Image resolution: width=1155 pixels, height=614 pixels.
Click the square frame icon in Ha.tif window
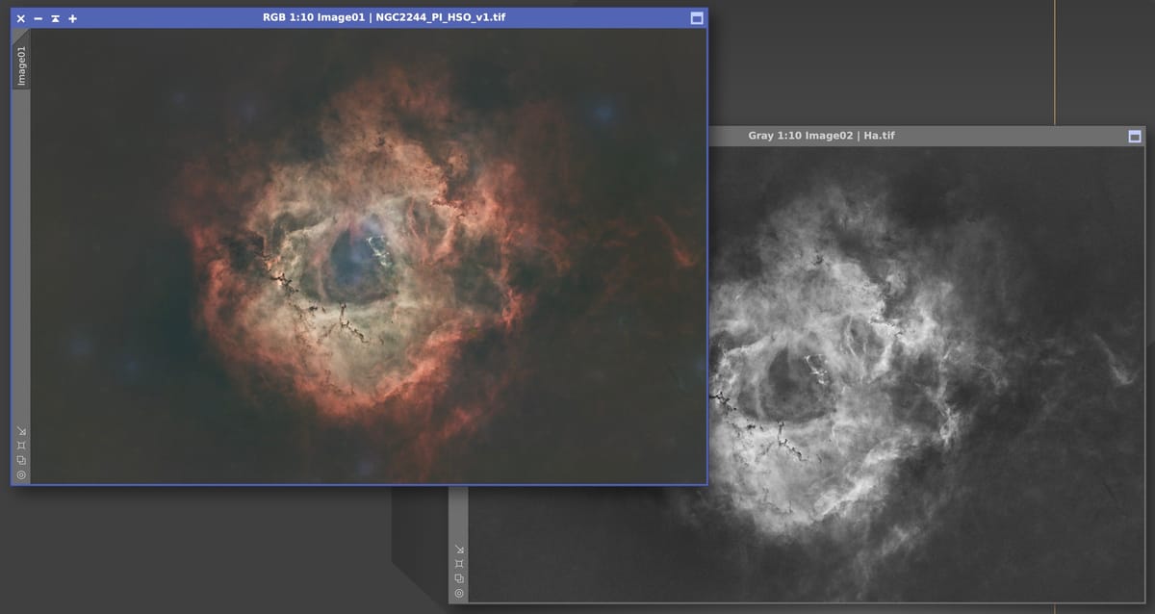[x=459, y=564]
